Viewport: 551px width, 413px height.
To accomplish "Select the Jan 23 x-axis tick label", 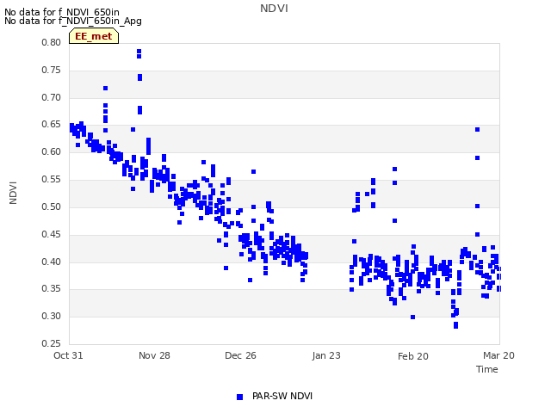I will 326,355.
